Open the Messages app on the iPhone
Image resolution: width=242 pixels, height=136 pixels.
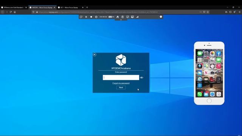[x=200, y=53]
